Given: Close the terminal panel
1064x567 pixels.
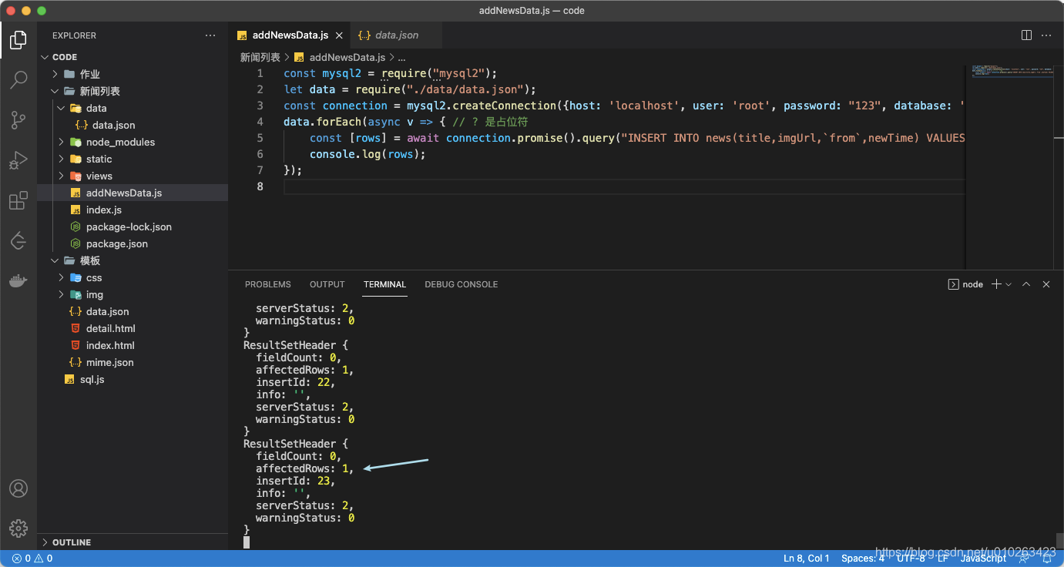Looking at the screenshot, I should point(1046,284).
